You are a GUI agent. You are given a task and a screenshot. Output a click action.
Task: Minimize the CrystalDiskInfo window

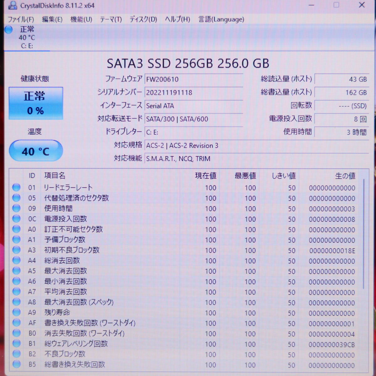pos(311,5)
